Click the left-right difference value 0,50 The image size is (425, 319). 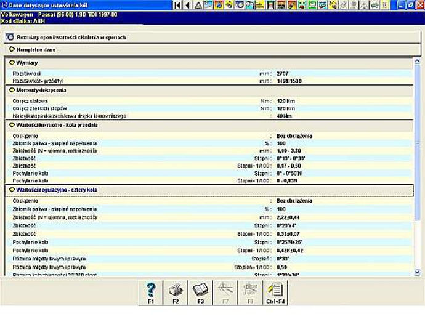(x=281, y=267)
